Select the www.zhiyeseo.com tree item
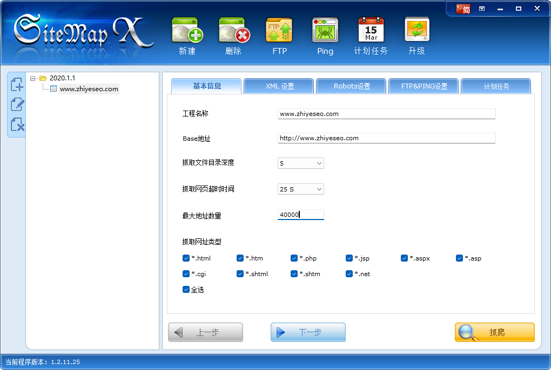 89,89
